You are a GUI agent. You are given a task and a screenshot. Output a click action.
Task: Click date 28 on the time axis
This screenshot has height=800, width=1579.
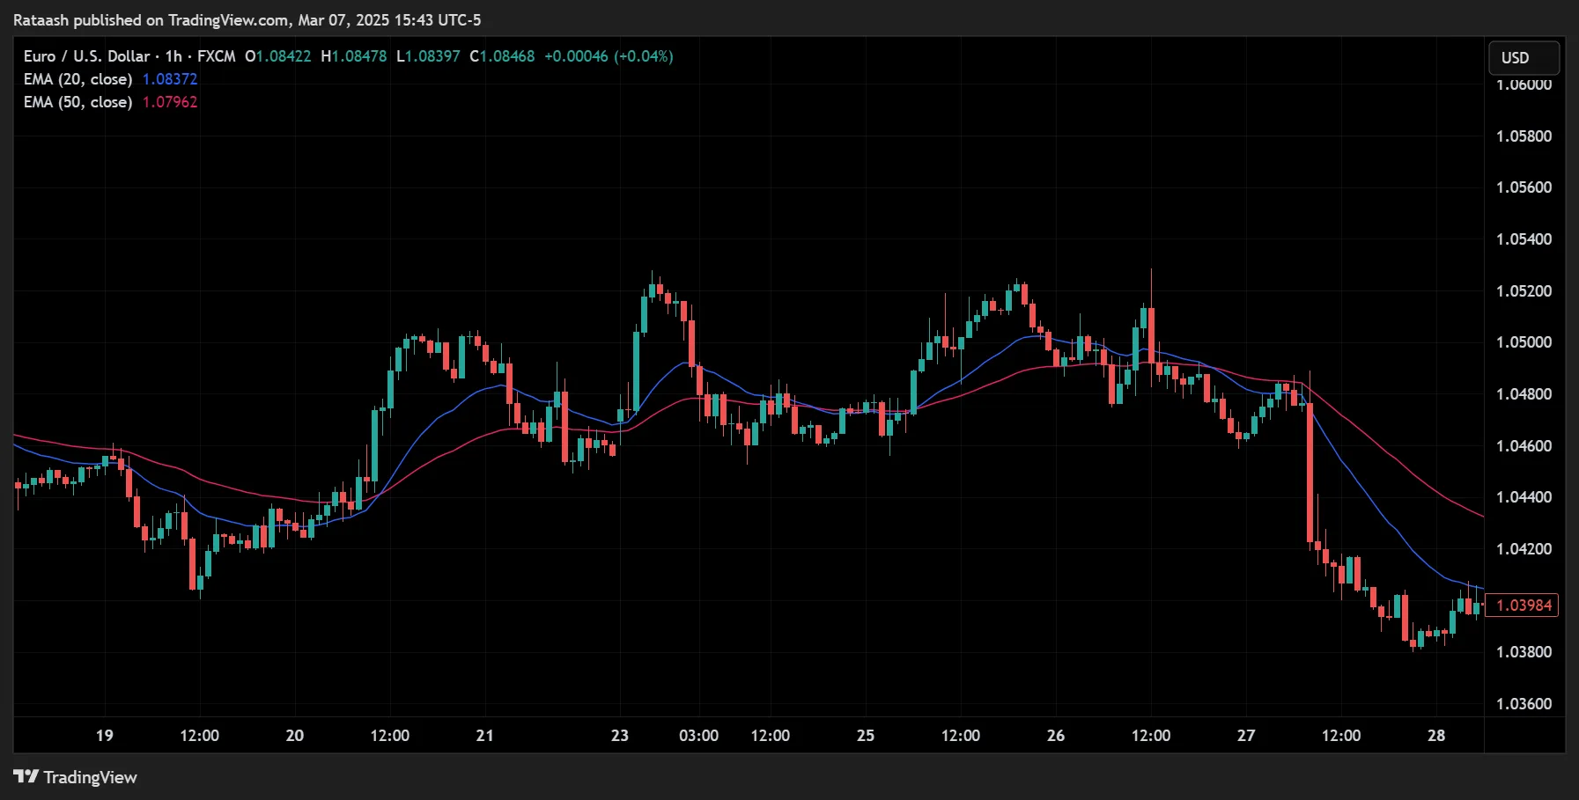[x=1436, y=736]
